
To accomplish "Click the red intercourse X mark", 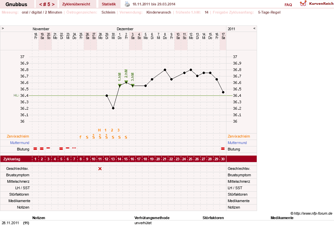I will [100, 169].
